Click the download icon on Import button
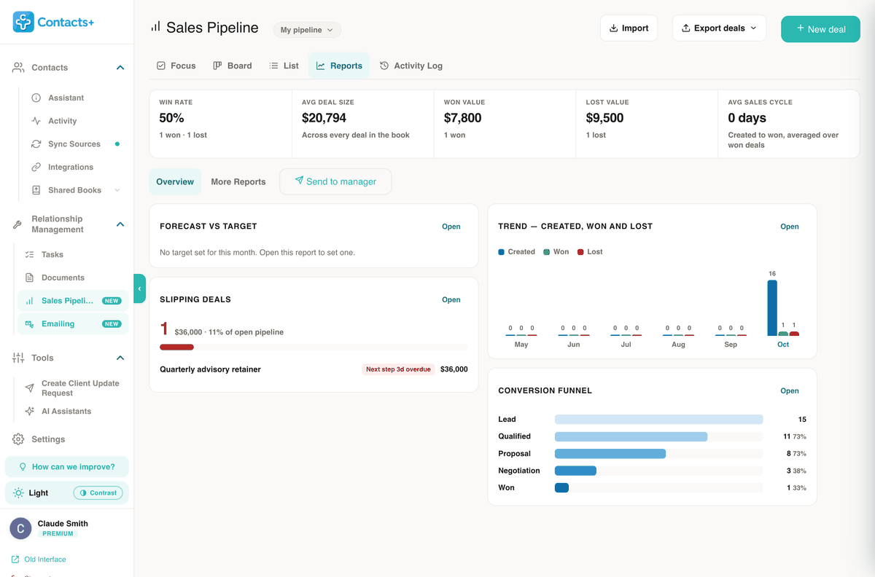 click(613, 28)
